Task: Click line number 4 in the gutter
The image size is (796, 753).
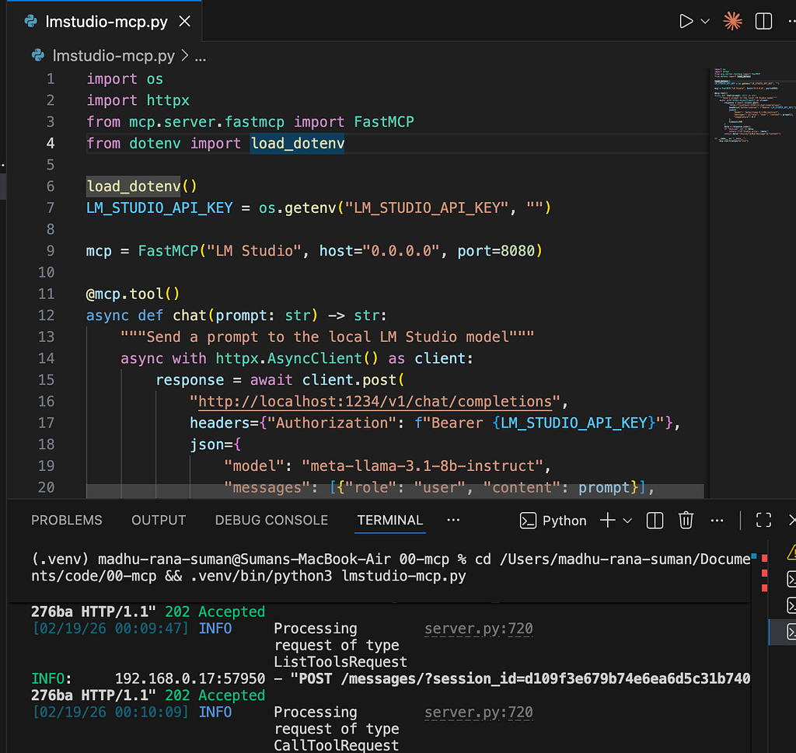Action: [51, 143]
